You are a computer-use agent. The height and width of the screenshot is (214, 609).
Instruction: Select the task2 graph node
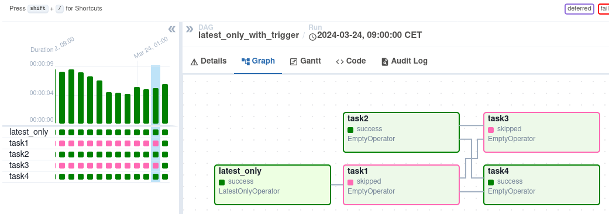tap(401, 132)
